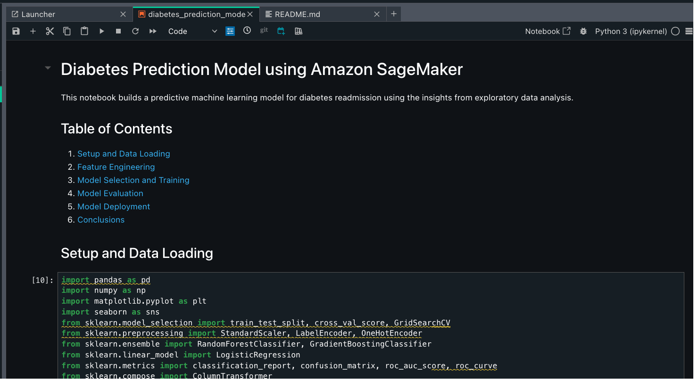Interrupt the kernel with the stop icon
698x381 pixels.
118,31
